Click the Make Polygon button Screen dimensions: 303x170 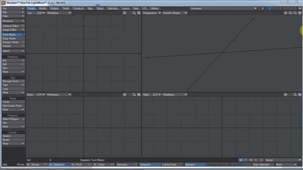[x=13, y=119]
